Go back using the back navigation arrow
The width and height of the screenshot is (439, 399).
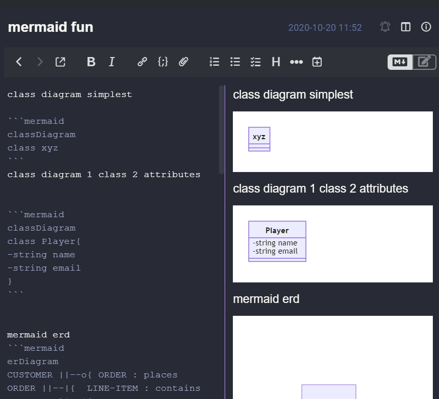point(19,62)
